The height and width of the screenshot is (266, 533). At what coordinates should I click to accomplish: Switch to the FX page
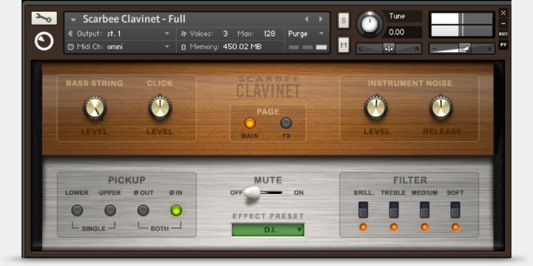(286, 123)
